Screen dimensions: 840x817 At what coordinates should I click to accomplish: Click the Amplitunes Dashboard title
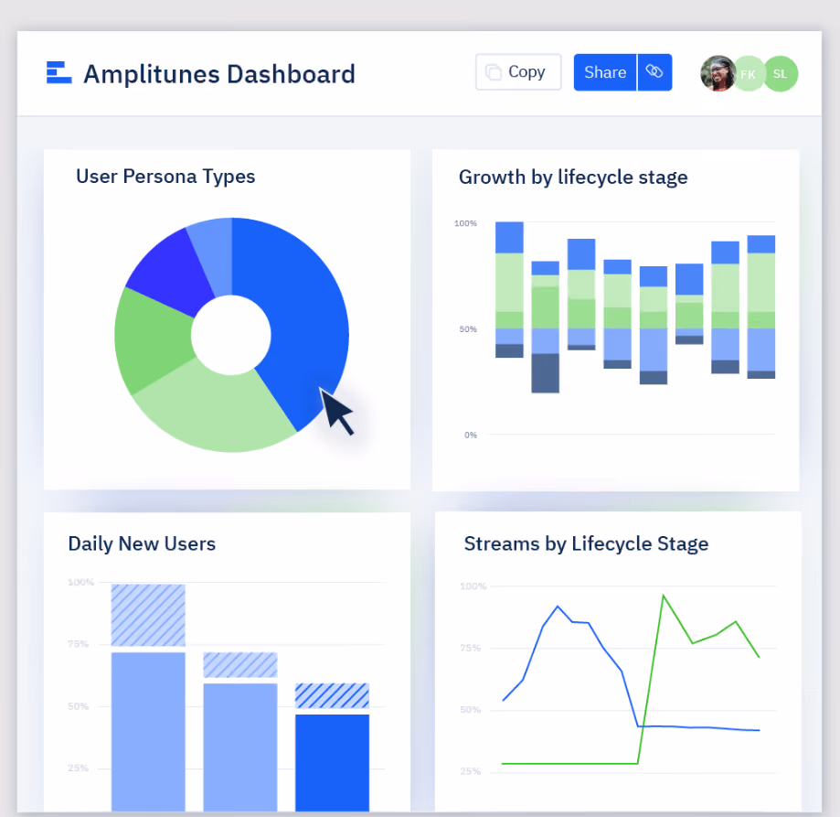[219, 74]
